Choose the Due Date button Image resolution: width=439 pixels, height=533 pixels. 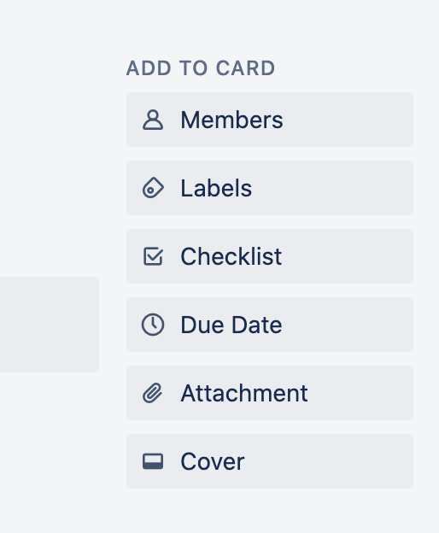click(x=270, y=325)
